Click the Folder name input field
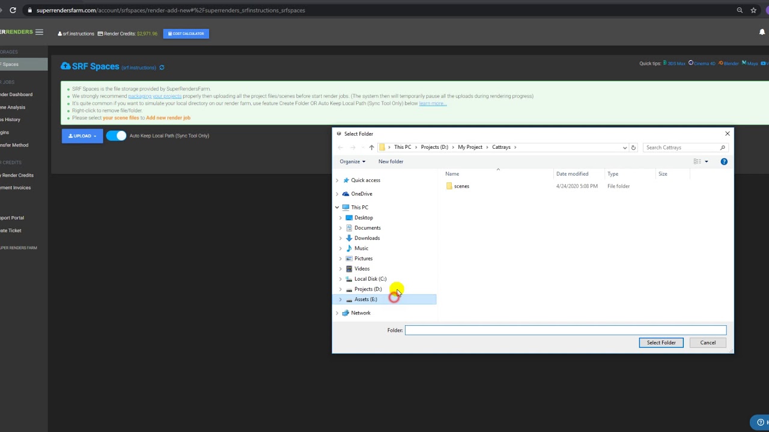The width and height of the screenshot is (769, 432). tap(565, 330)
